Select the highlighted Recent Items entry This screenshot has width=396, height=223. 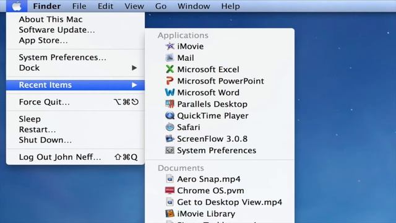pyautogui.click(x=75, y=85)
